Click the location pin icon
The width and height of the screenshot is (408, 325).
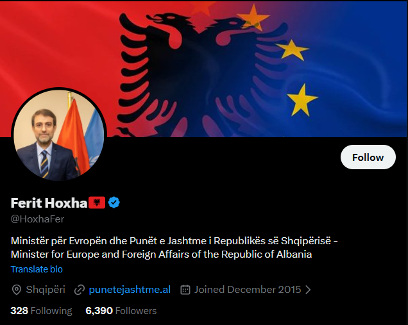coord(17,290)
